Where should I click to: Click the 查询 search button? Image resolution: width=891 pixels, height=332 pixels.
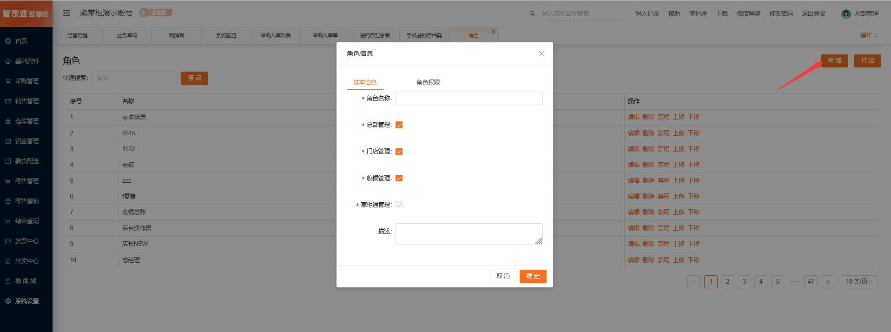(x=195, y=78)
